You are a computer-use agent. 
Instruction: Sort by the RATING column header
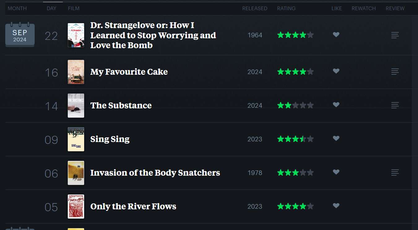[286, 9]
